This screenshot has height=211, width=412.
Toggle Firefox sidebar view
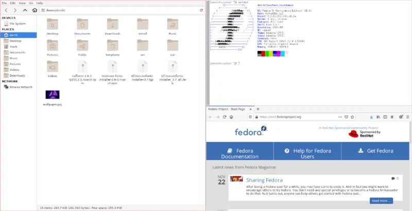pos(385,117)
